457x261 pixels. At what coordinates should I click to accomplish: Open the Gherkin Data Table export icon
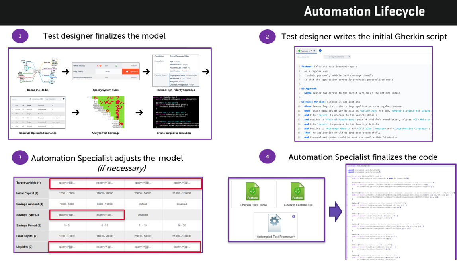(x=252, y=191)
